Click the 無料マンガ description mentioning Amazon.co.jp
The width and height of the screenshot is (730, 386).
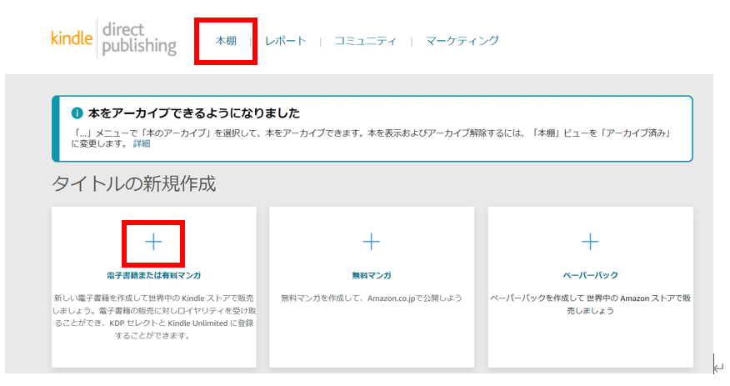(371, 298)
